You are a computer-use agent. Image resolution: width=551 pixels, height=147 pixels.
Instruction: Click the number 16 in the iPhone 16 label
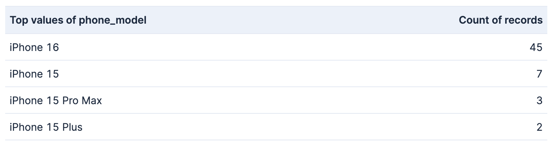coord(53,47)
